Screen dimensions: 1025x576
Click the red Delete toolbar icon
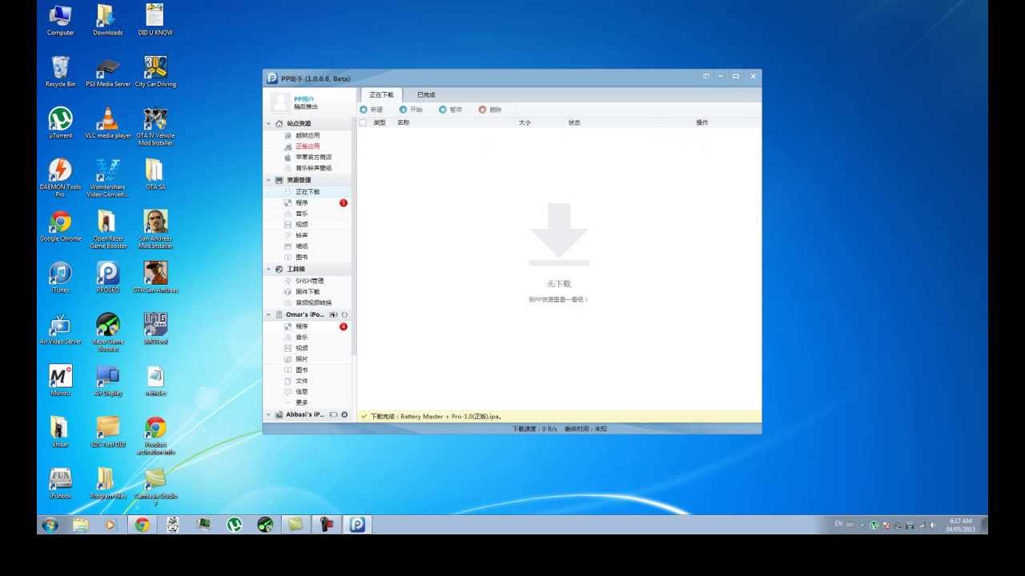(x=482, y=110)
